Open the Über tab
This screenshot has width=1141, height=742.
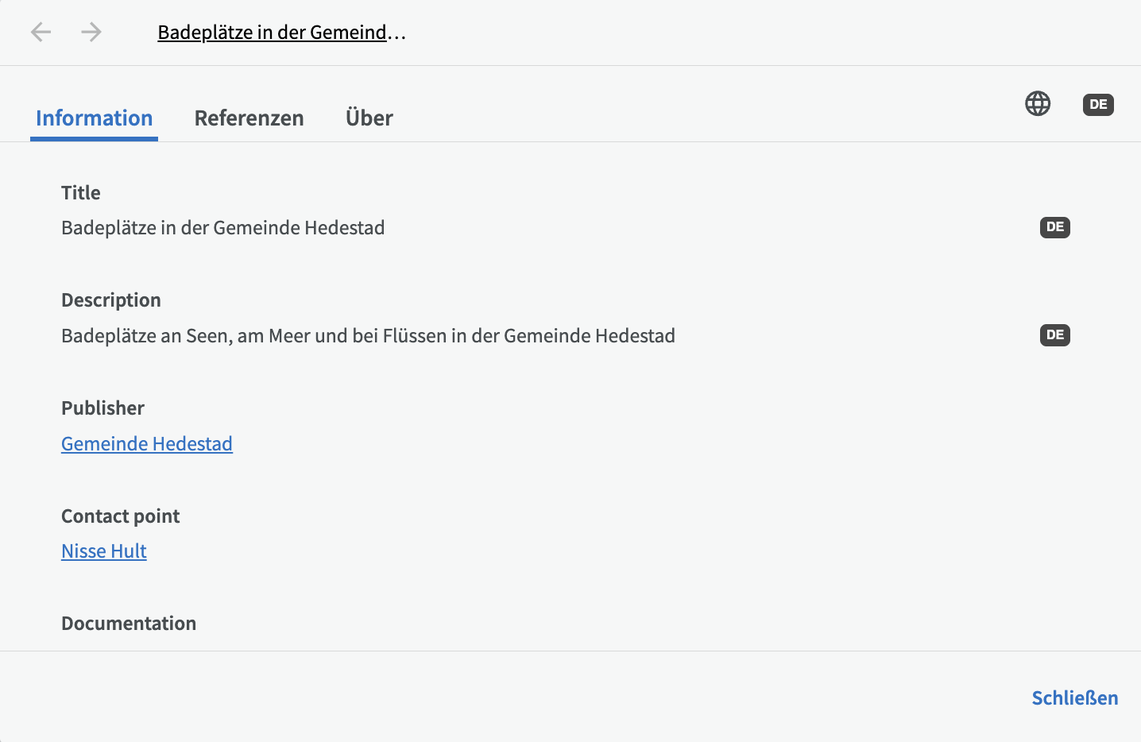point(369,118)
